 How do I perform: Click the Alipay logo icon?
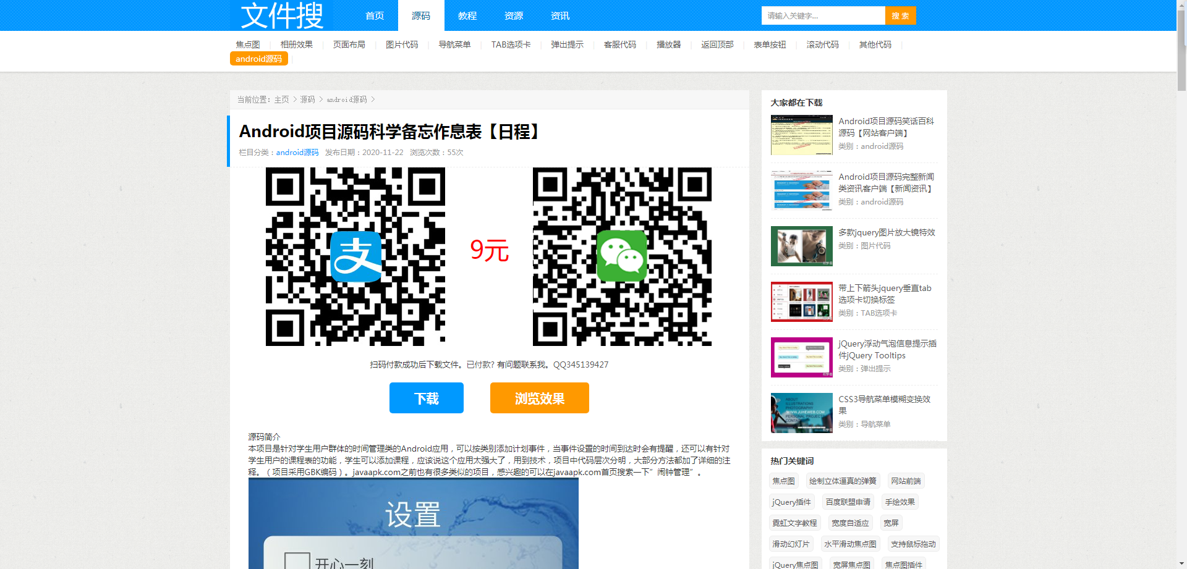click(x=356, y=256)
